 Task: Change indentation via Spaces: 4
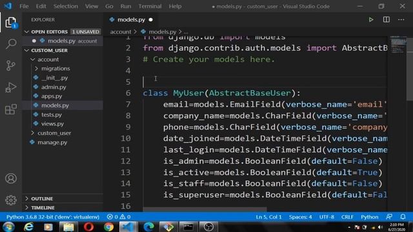point(300,217)
